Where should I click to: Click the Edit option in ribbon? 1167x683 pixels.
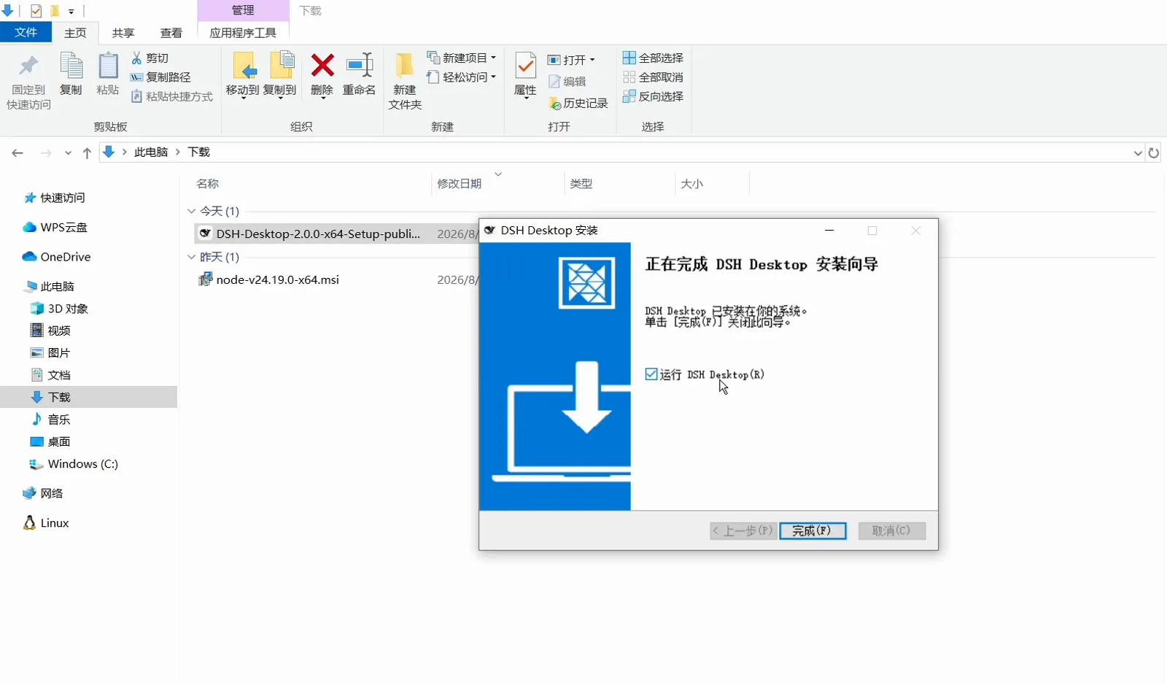point(567,82)
